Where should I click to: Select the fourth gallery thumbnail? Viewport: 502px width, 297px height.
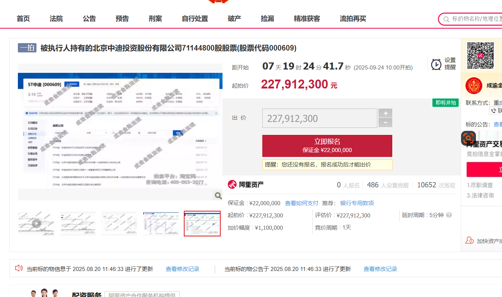(x=161, y=223)
